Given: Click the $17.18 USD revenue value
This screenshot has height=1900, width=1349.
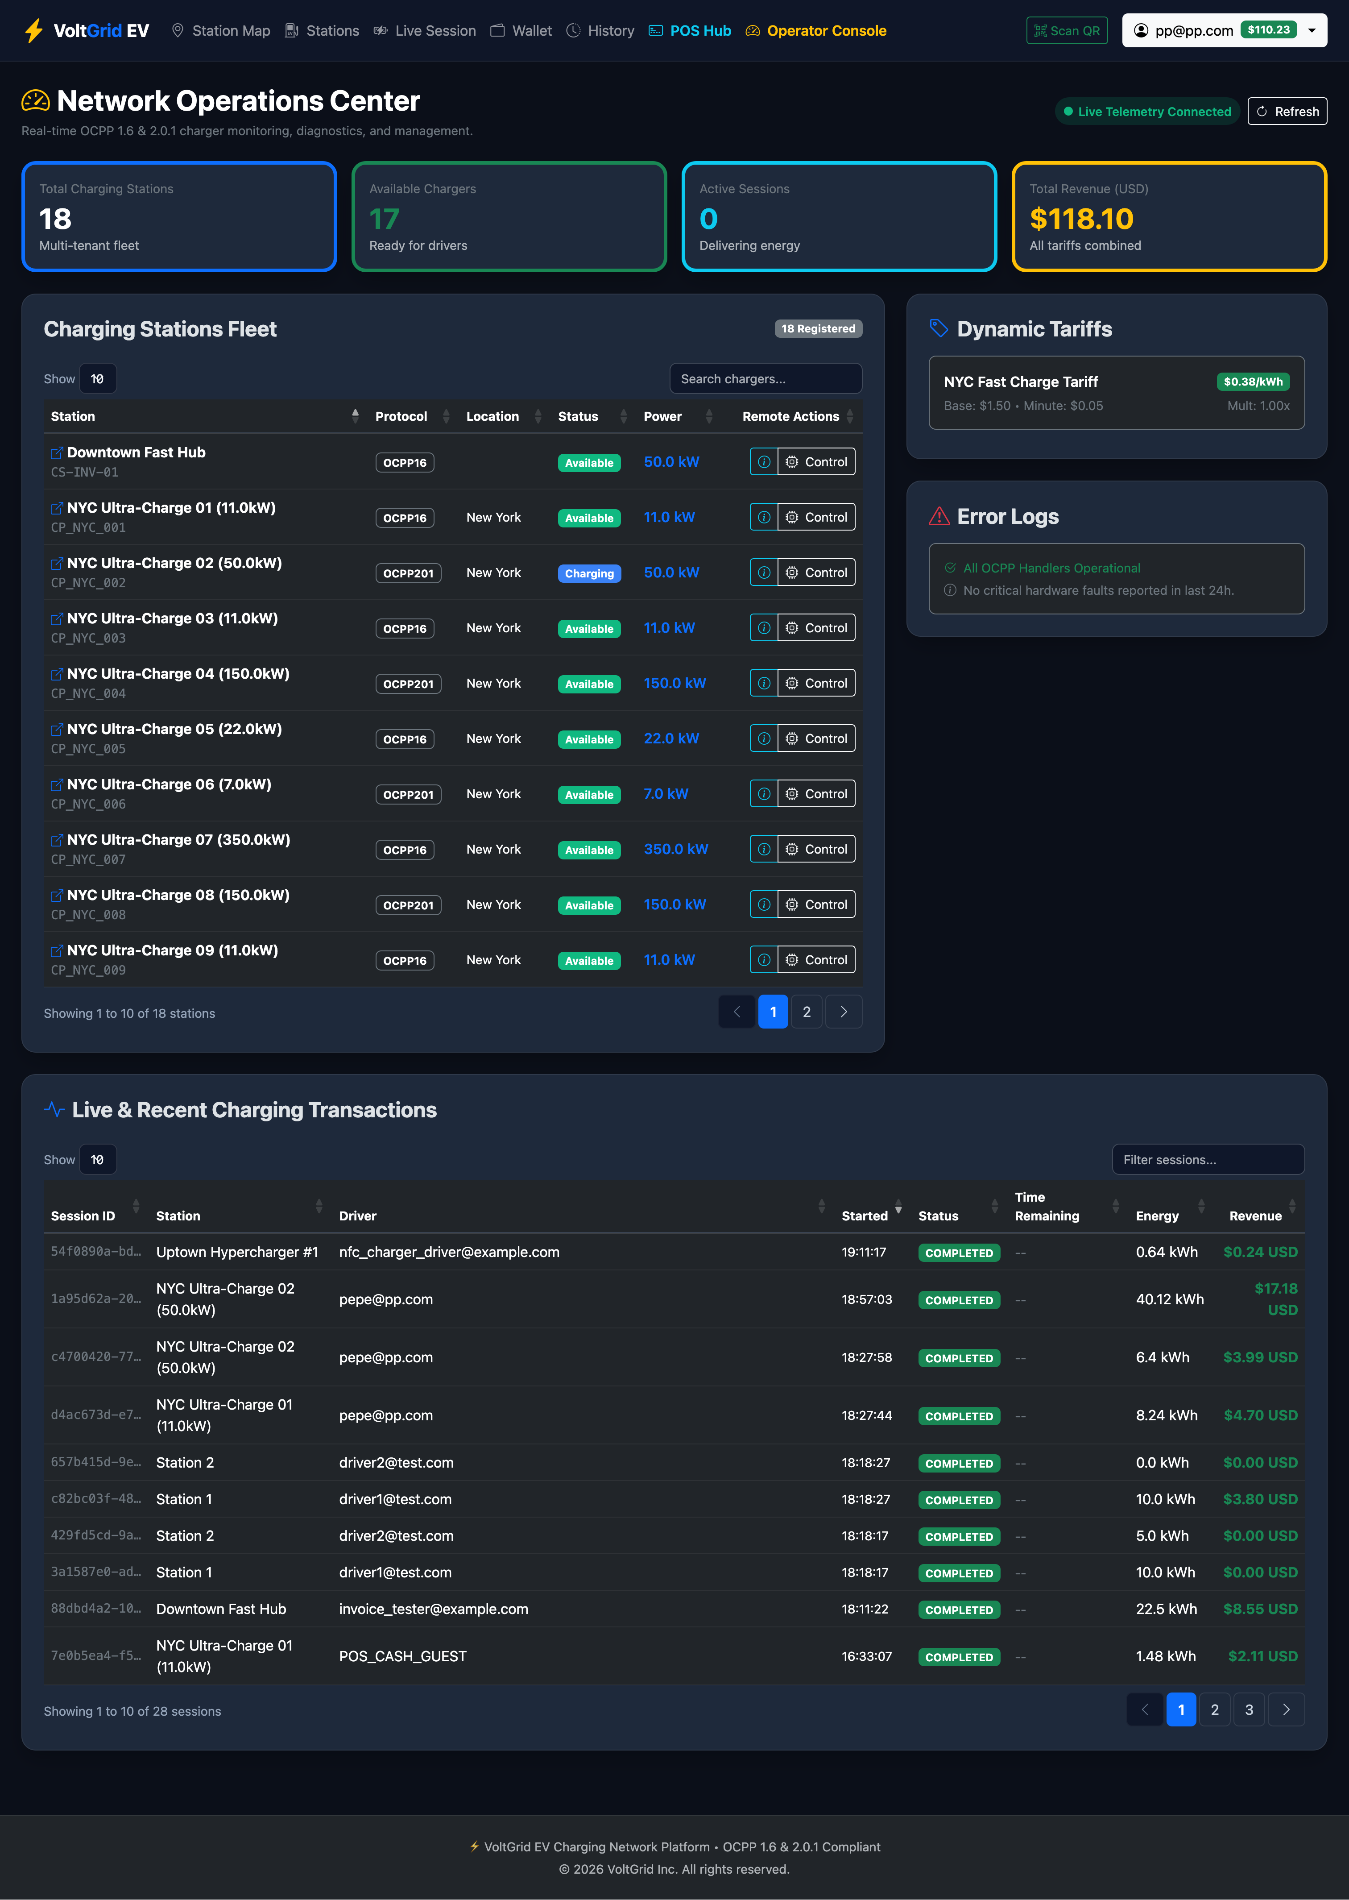Looking at the screenshot, I should pos(1276,1299).
